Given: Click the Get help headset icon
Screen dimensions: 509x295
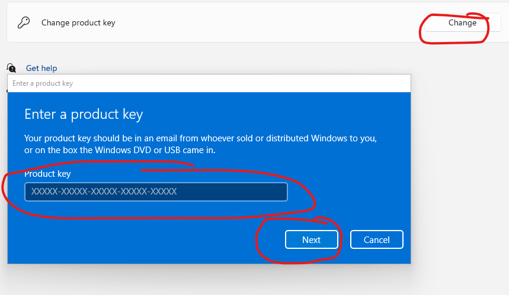Looking at the screenshot, I should pyautogui.click(x=11, y=69).
